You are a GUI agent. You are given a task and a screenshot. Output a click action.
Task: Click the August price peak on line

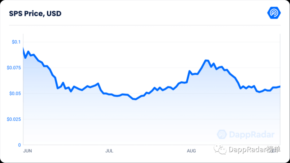point(207,60)
